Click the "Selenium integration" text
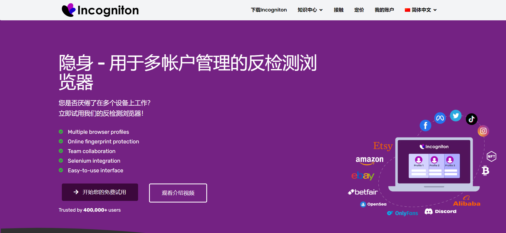 (x=94, y=161)
